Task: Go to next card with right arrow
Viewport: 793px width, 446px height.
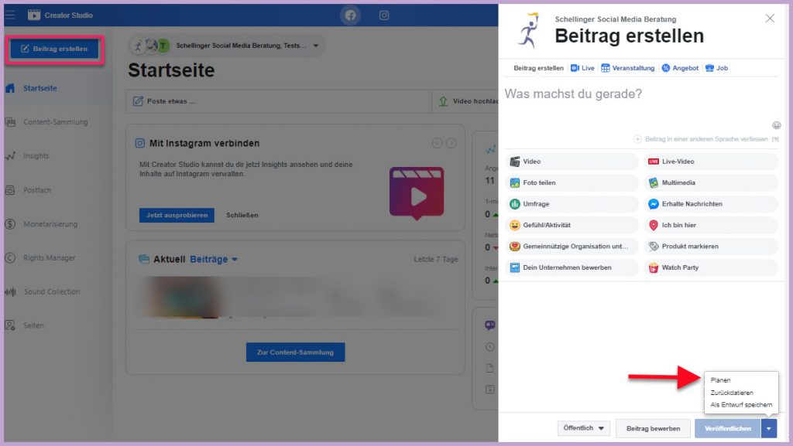Action: (451, 143)
